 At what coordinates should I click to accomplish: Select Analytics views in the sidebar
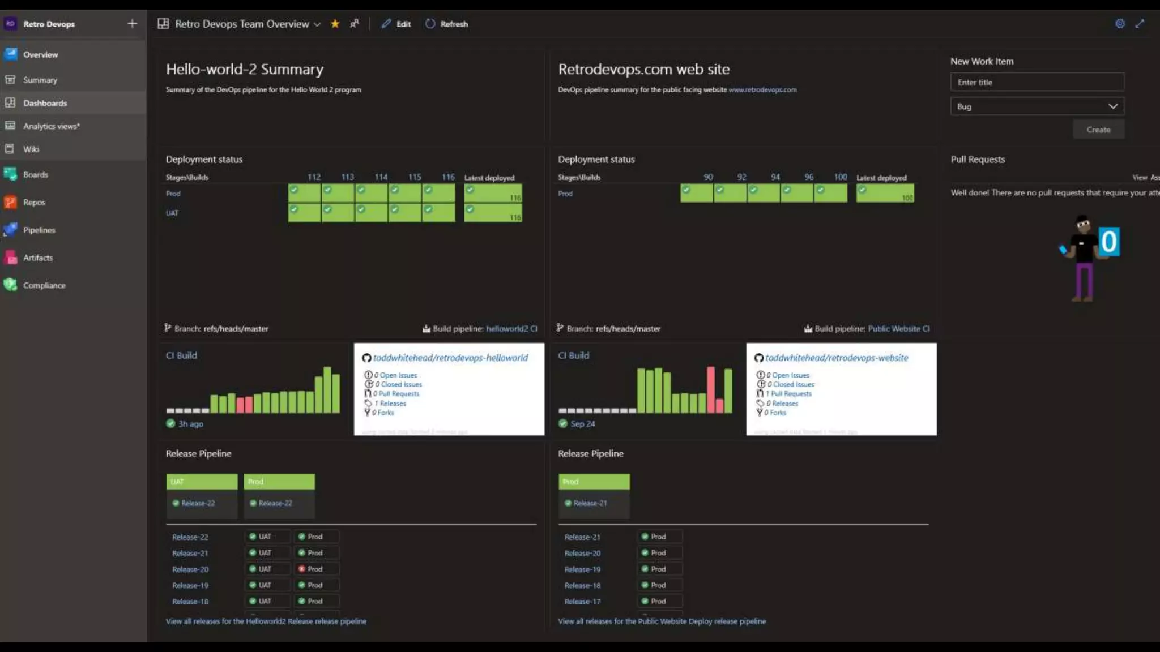pos(51,126)
